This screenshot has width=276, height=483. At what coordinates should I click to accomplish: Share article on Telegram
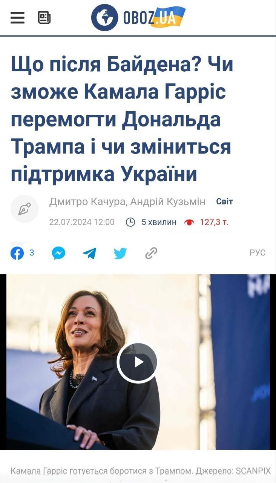click(x=89, y=253)
